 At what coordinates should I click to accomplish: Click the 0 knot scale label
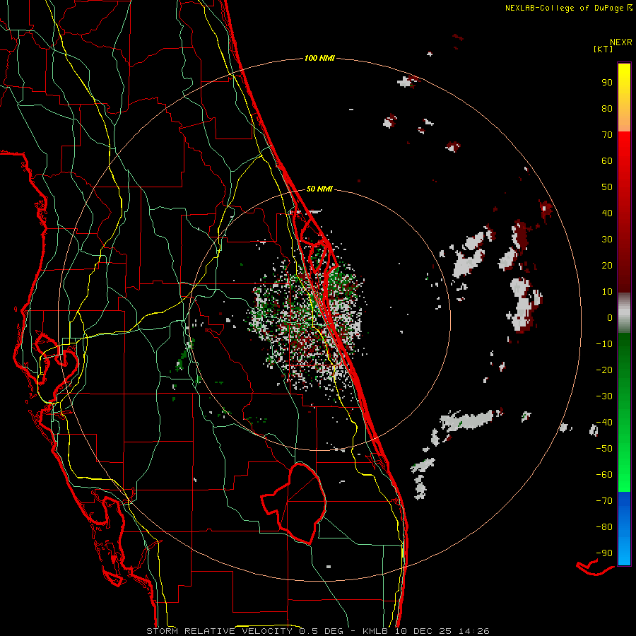610,317
